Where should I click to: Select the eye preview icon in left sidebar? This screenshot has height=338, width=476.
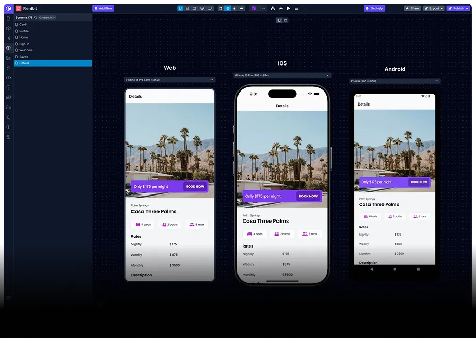8,48
